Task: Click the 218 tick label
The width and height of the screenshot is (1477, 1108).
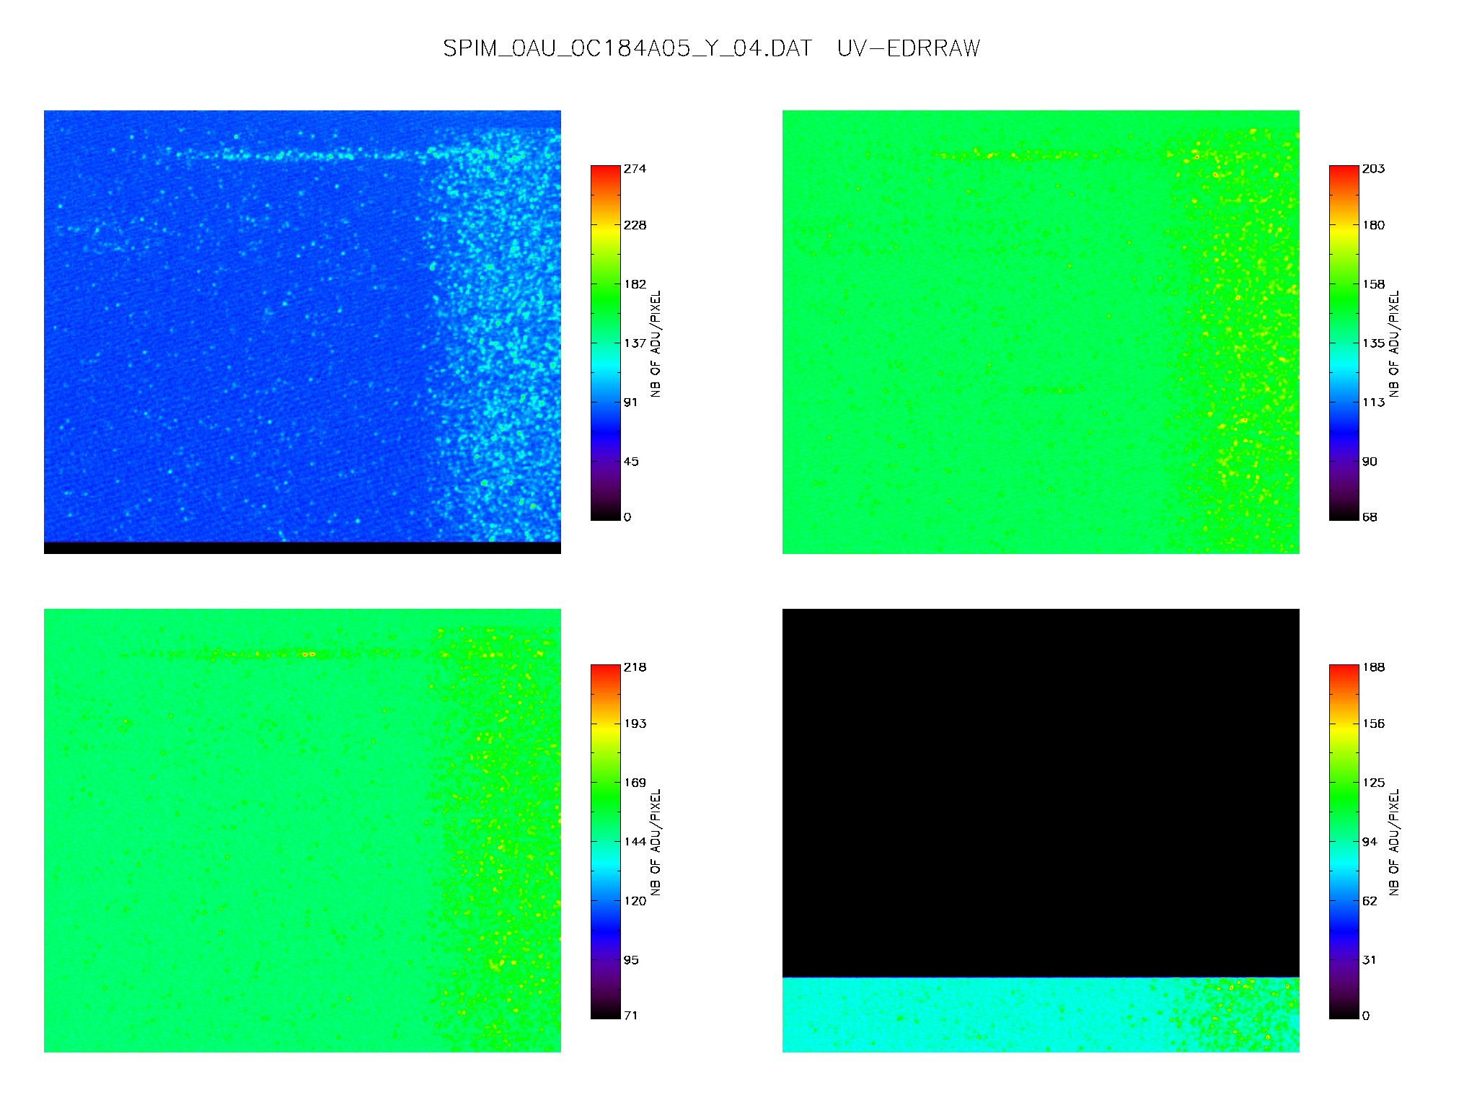Action: click(635, 667)
